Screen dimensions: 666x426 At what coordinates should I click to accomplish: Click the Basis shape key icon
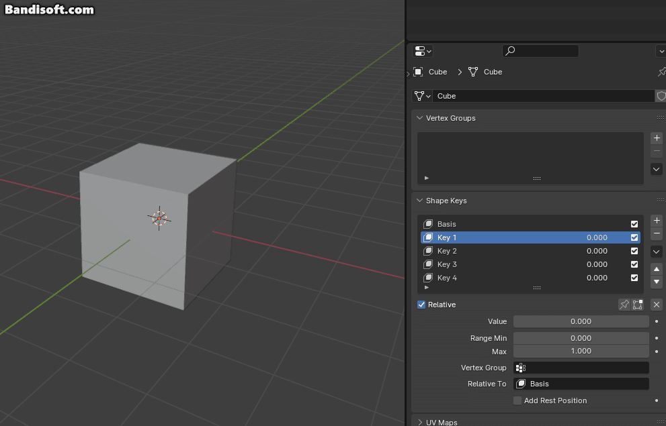click(x=428, y=224)
